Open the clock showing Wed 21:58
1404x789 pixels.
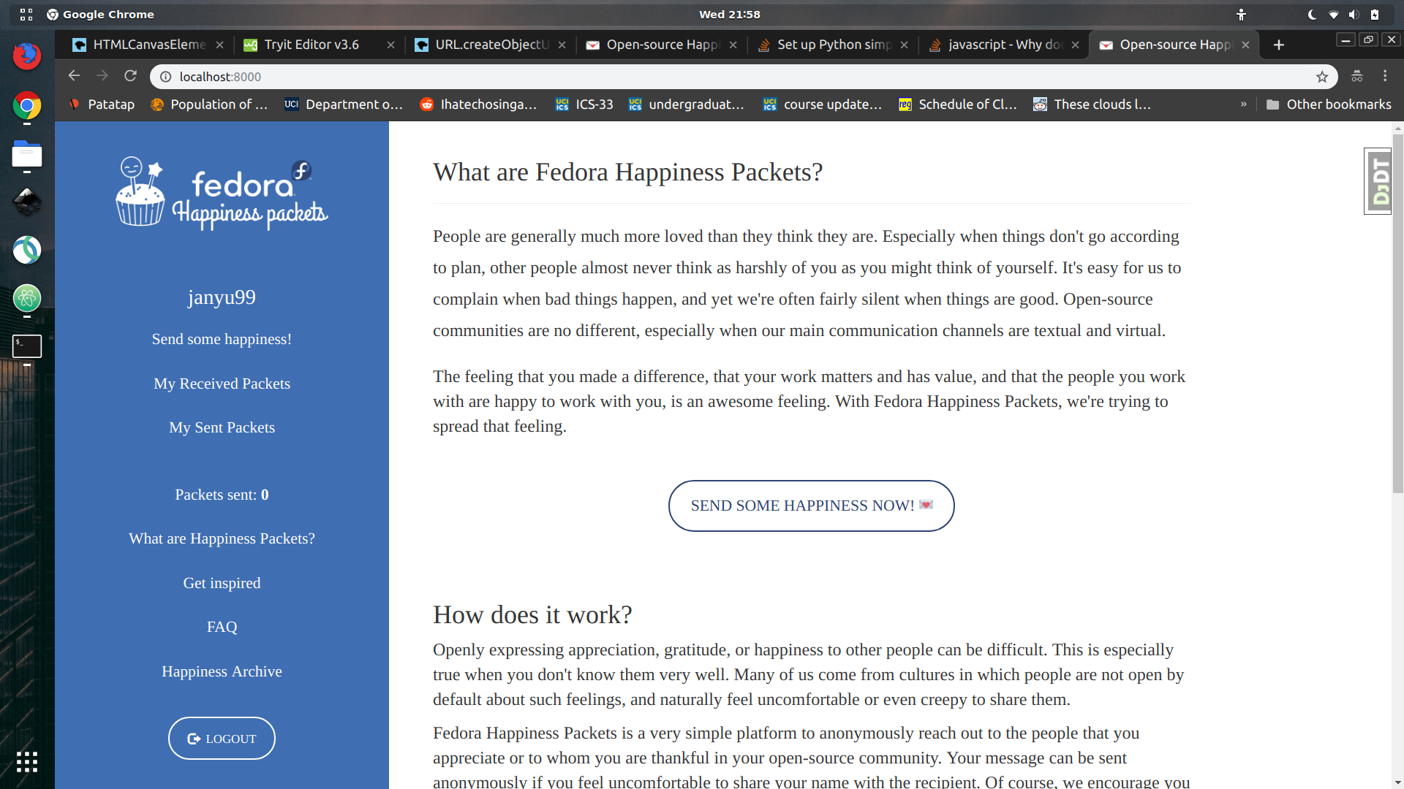coord(729,15)
